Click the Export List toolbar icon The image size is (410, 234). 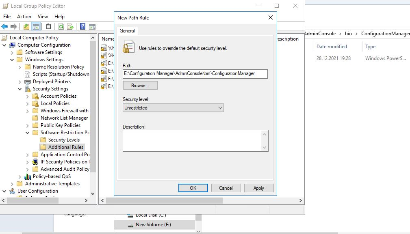click(x=70, y=26)
